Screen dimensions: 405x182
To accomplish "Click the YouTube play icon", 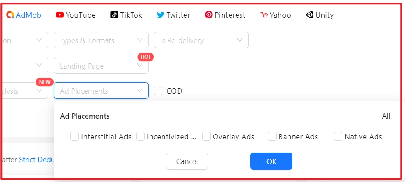I will coord(60,15).
